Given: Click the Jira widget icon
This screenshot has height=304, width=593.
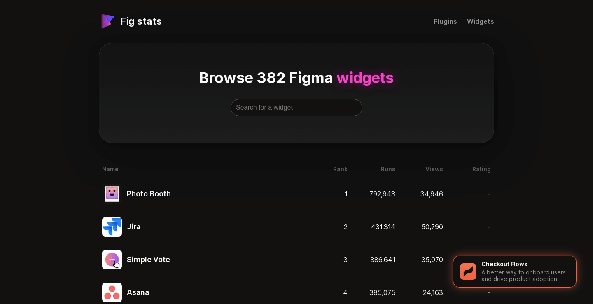Looking at the screenshot, I should click(x=112, y=226).
